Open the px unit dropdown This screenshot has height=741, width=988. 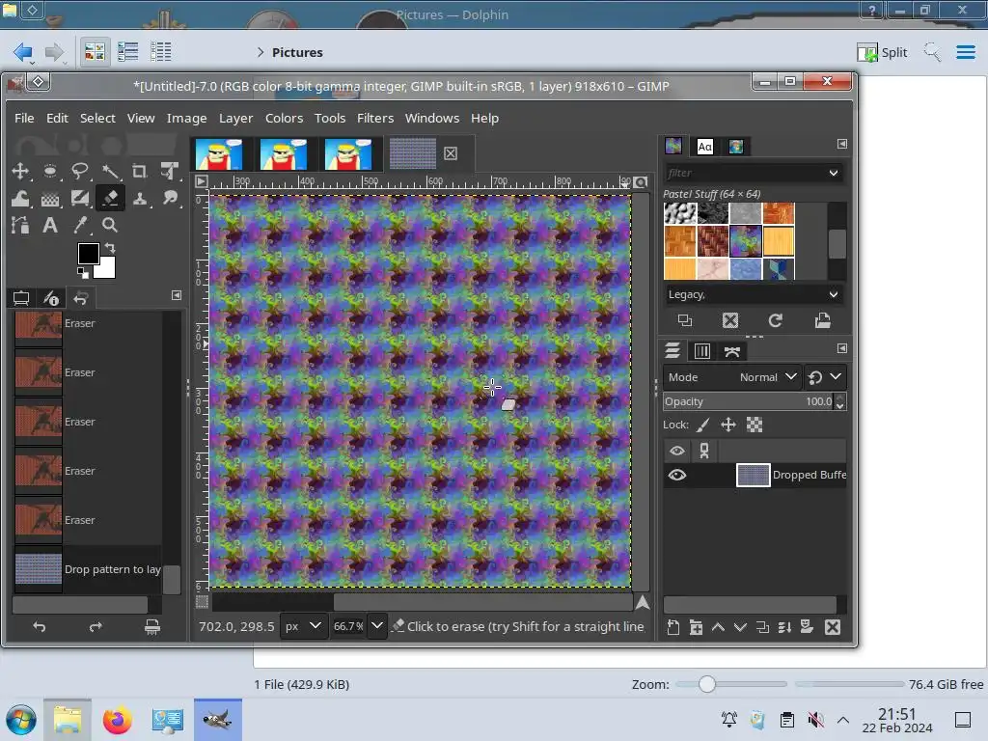[303, 626]
